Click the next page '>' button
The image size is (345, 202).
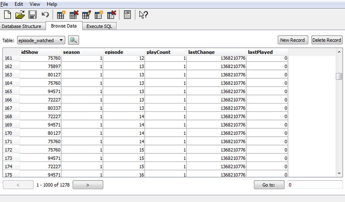coord(87,185)
